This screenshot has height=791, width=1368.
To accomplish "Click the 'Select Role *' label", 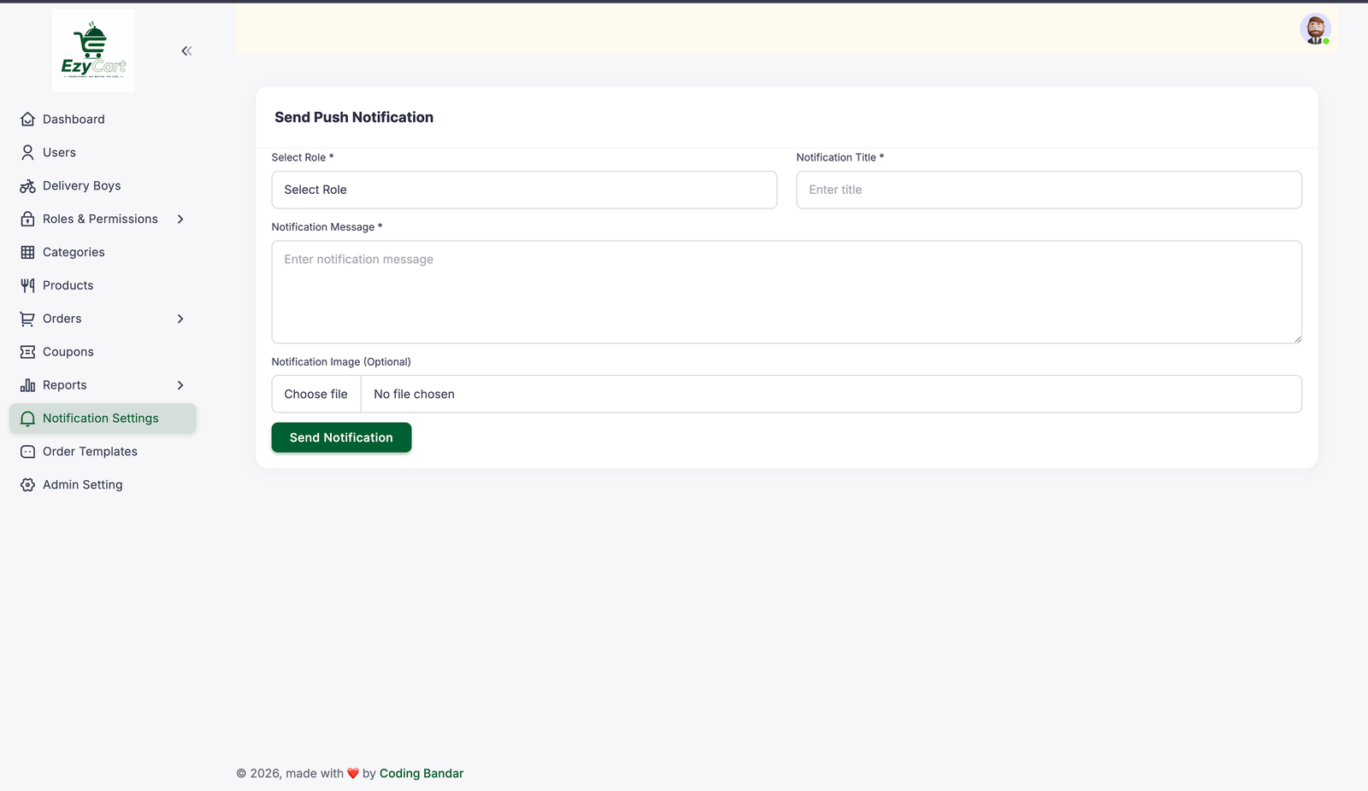I will (303, 158).
